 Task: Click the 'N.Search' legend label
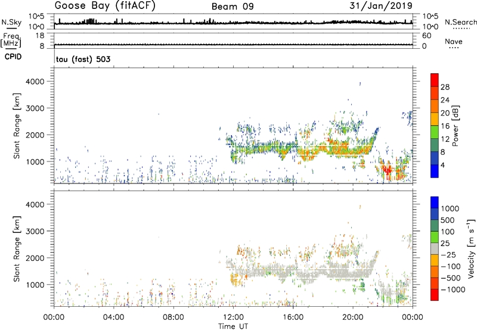[x=460, y=22]
